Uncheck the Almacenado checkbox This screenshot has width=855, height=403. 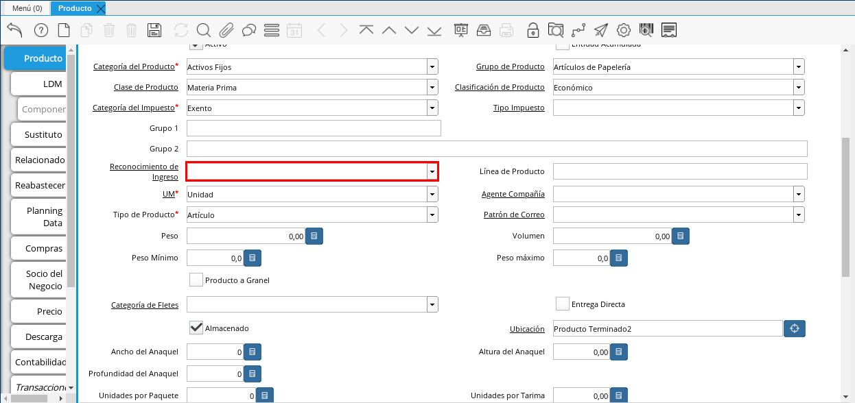tap(196, 328)
